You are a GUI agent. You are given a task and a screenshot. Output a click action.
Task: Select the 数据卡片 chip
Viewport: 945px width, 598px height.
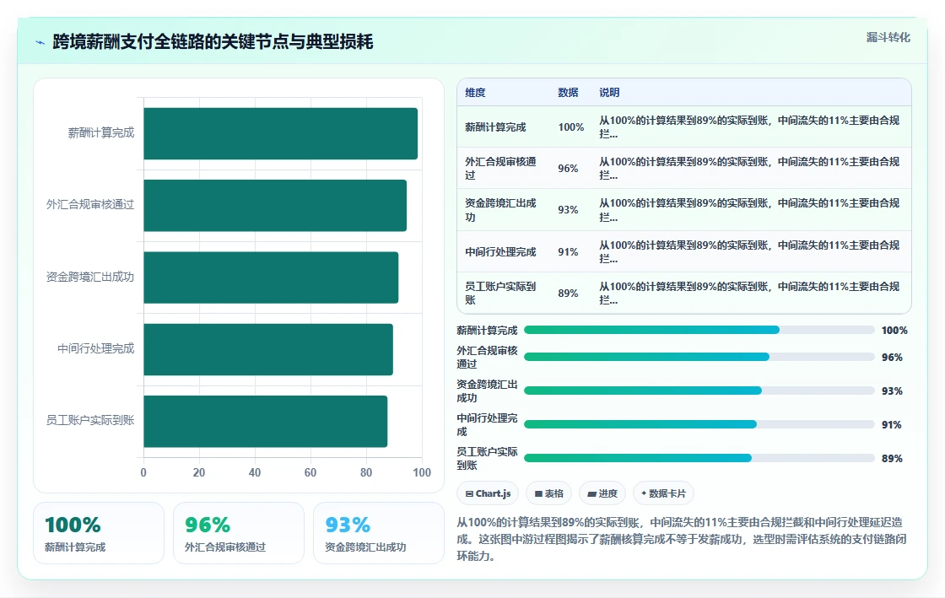(663, 493)
